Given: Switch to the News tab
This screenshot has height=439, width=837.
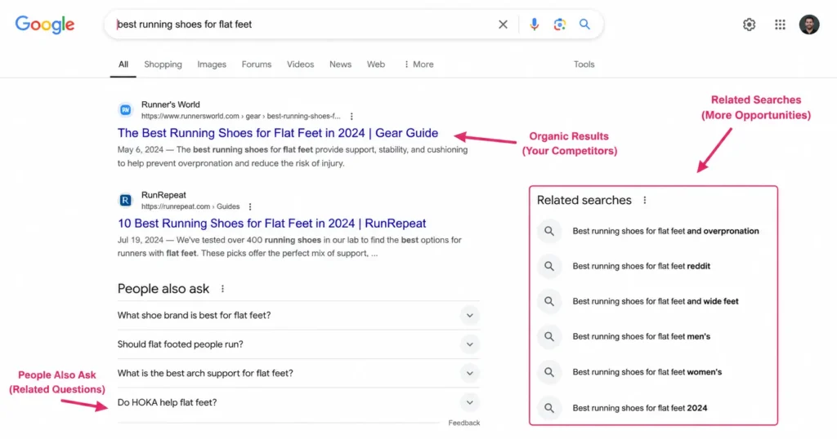Looking at the screenshot, I should coord(341,64).
